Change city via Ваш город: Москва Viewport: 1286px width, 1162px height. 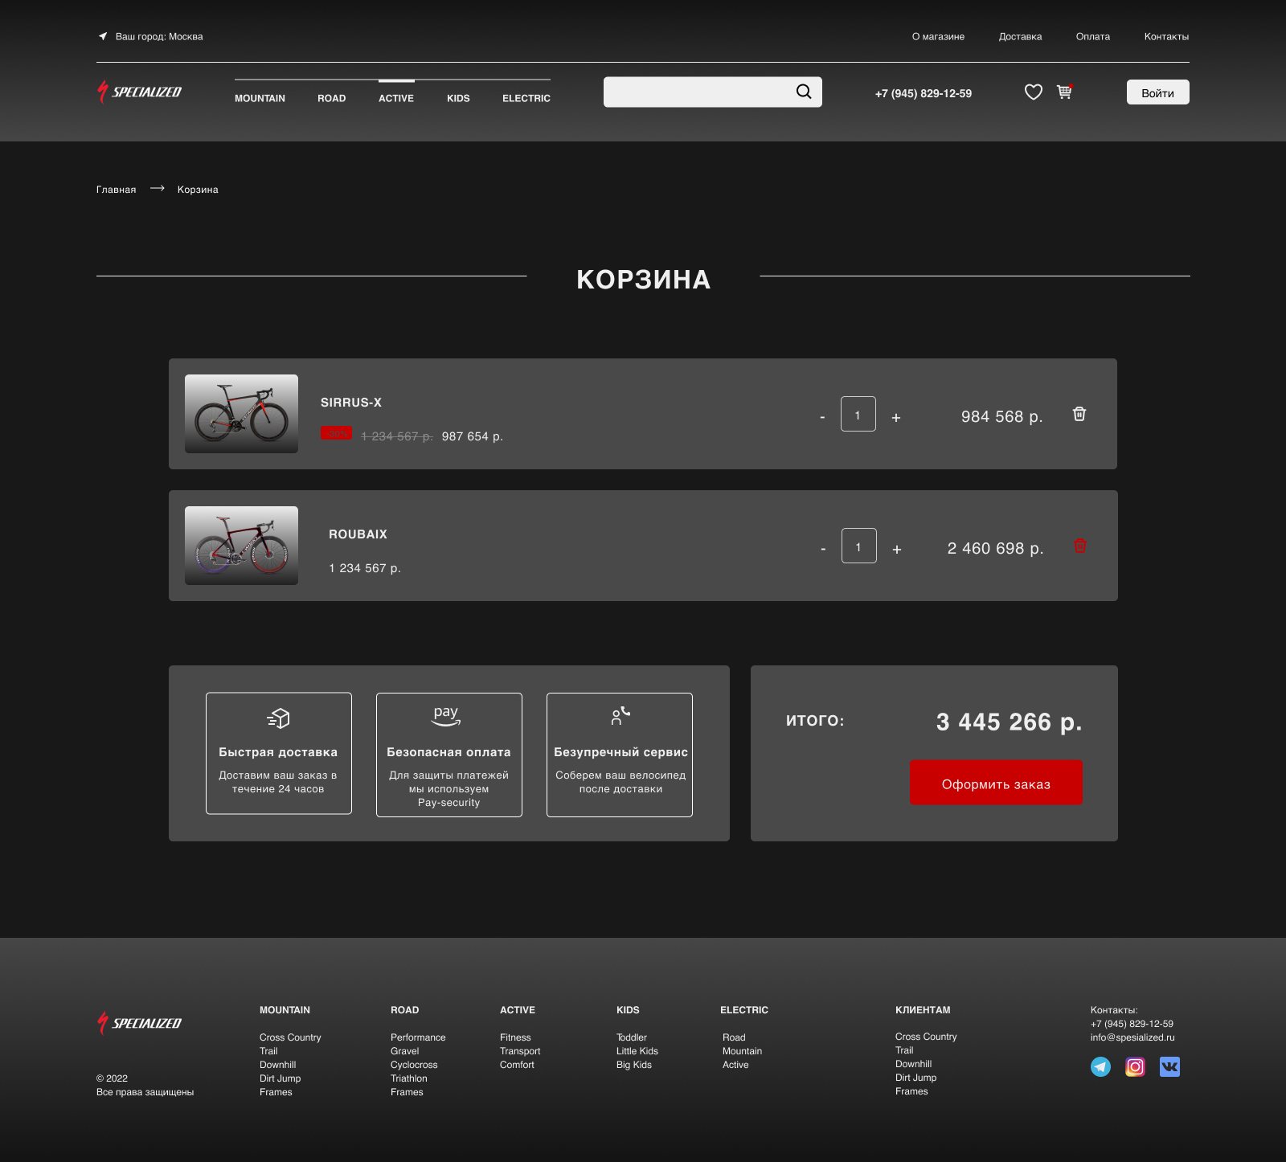tap(159, 36)
